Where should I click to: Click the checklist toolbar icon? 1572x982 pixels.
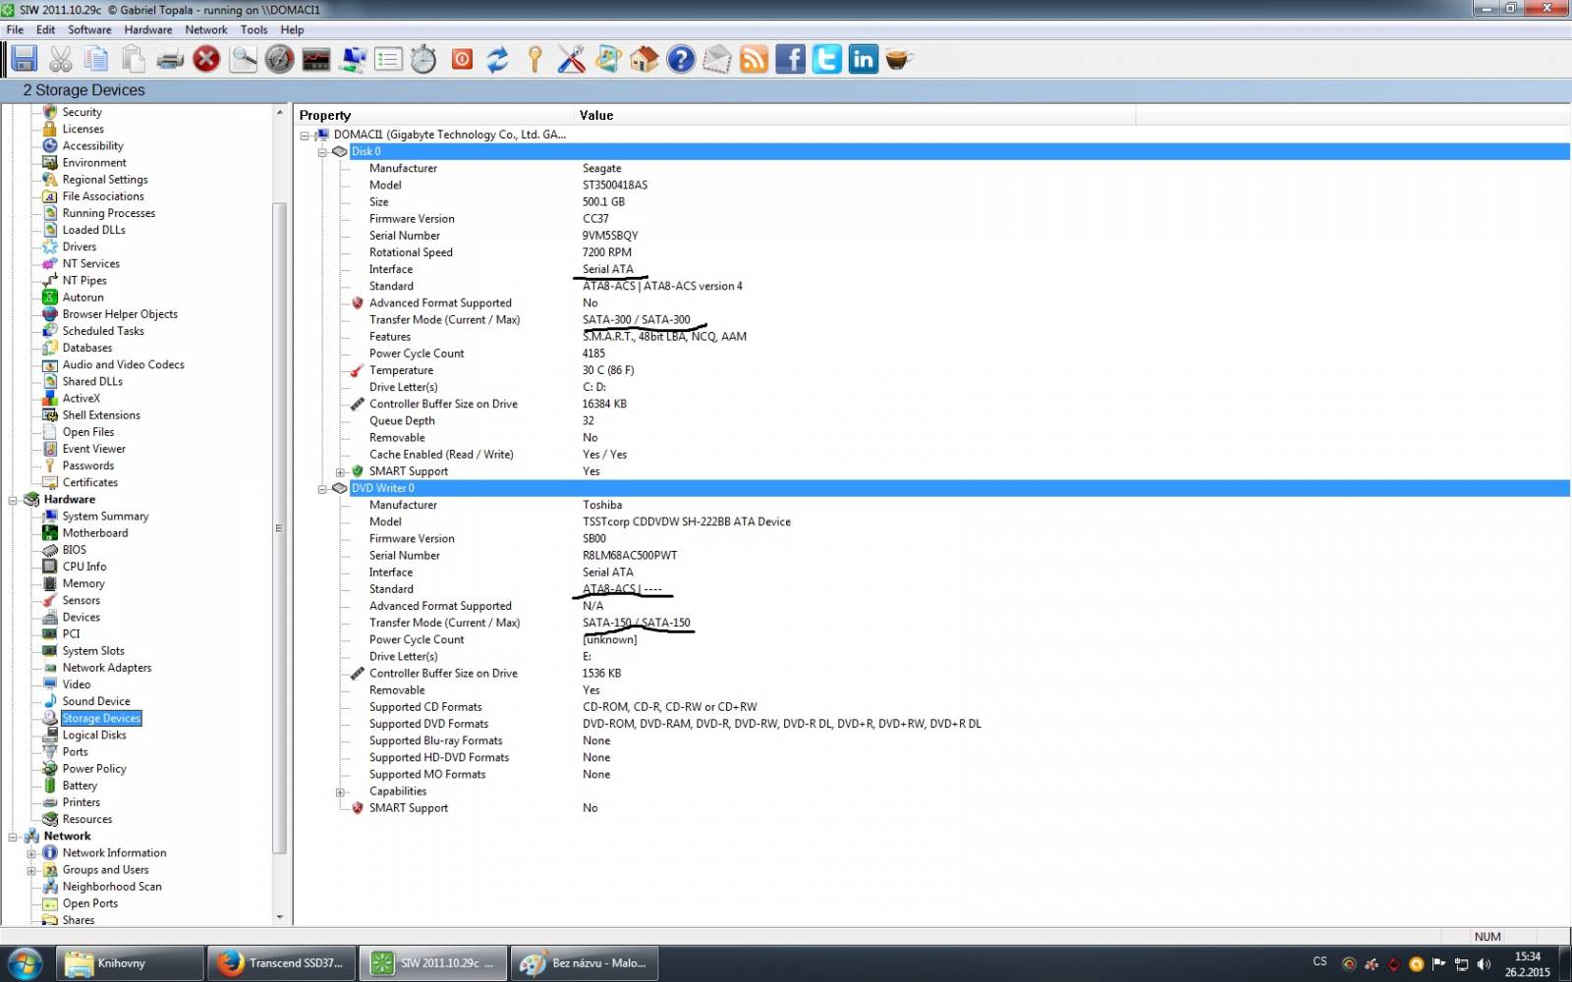click(389, 59)
